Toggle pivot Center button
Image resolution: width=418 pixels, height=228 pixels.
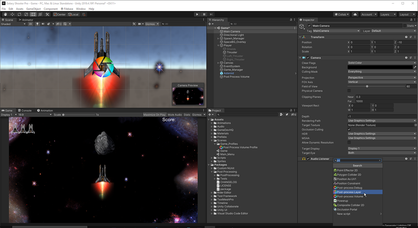(59, 14)
